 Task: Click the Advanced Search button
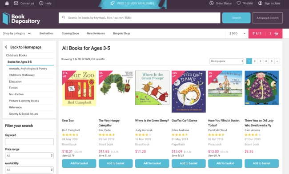pos(267,18)
